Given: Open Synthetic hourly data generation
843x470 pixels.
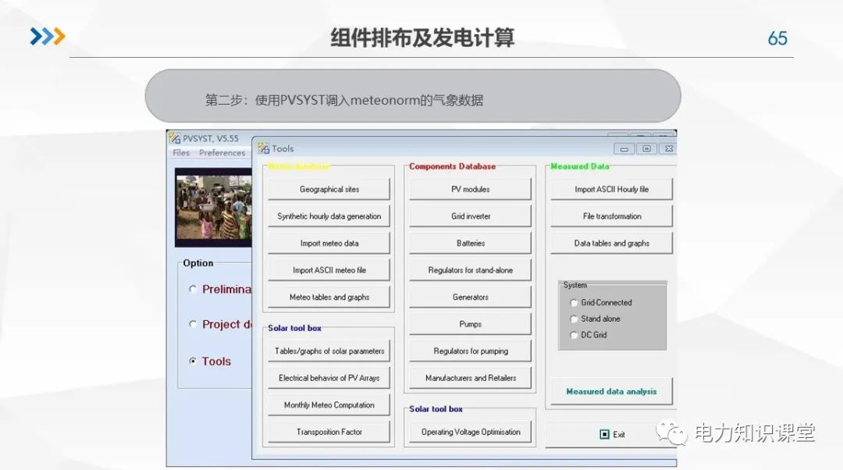Looking at the screenshot, I should (x=328, y=215).
